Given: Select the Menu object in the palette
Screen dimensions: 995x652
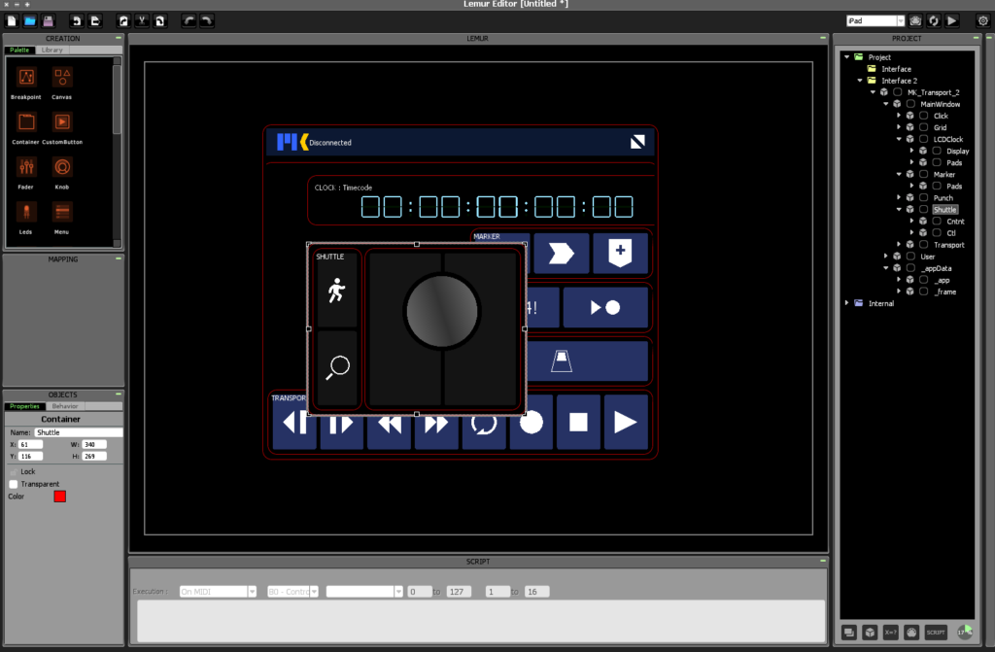Looking at the screenshot, I should (x=61, y=219).
